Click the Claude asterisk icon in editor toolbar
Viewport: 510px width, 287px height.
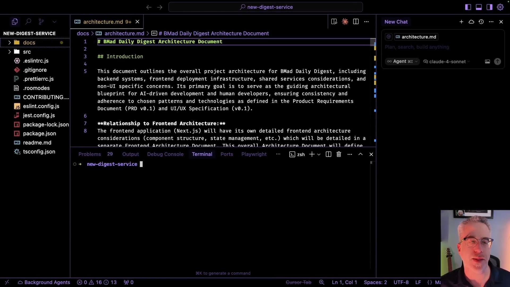tap(345, 22)
